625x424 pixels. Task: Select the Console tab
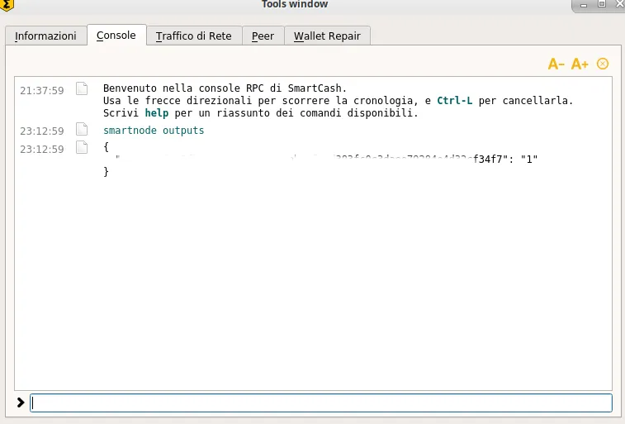pos(116,35)
